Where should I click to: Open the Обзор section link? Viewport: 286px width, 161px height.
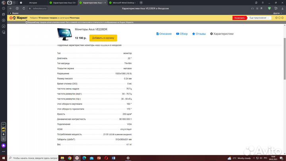pyautogui.click(x=182, y=34)
